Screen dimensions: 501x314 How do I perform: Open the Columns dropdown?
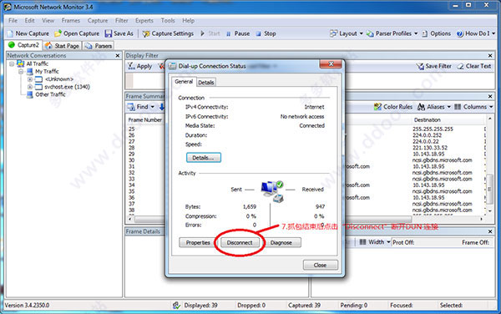coord(473,107)
